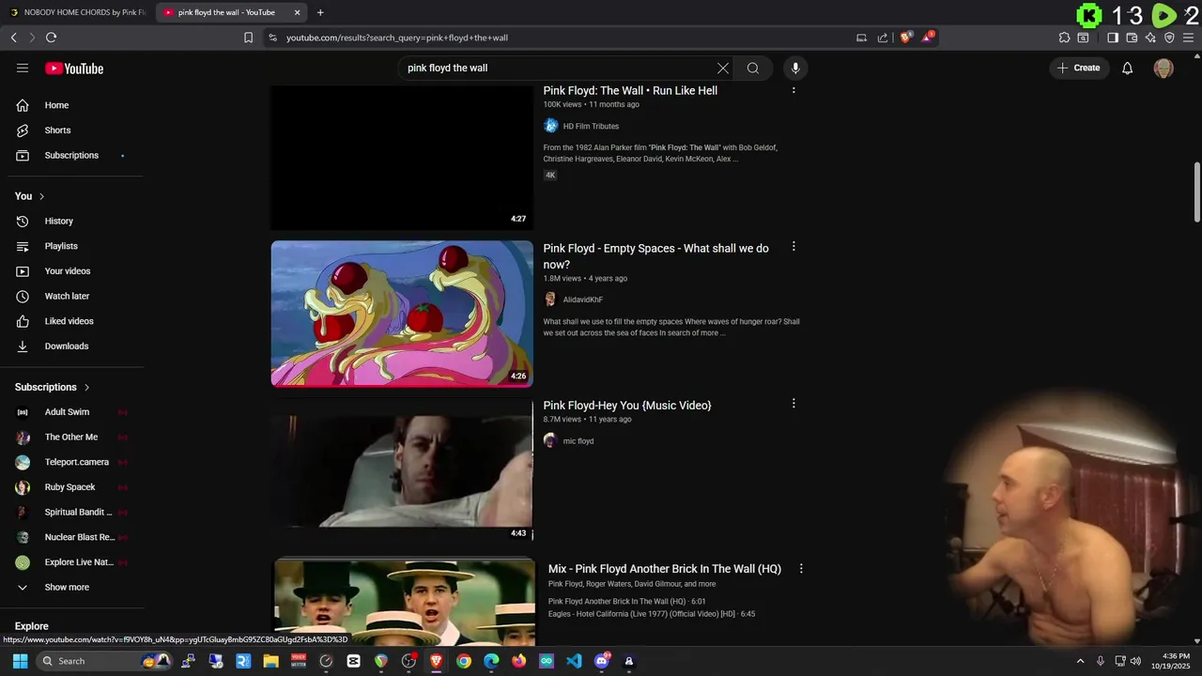Open Firefox from the taskbar

[518, 661]
